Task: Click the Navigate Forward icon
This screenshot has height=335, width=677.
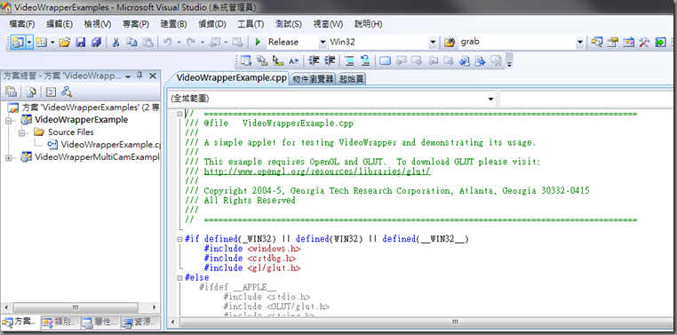Action: pos(237,43)
